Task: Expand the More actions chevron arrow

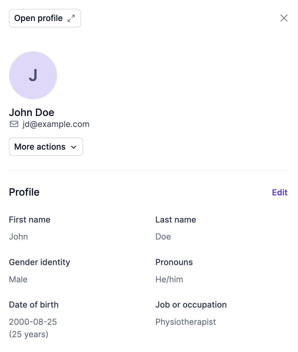Action: coord(74,147)
